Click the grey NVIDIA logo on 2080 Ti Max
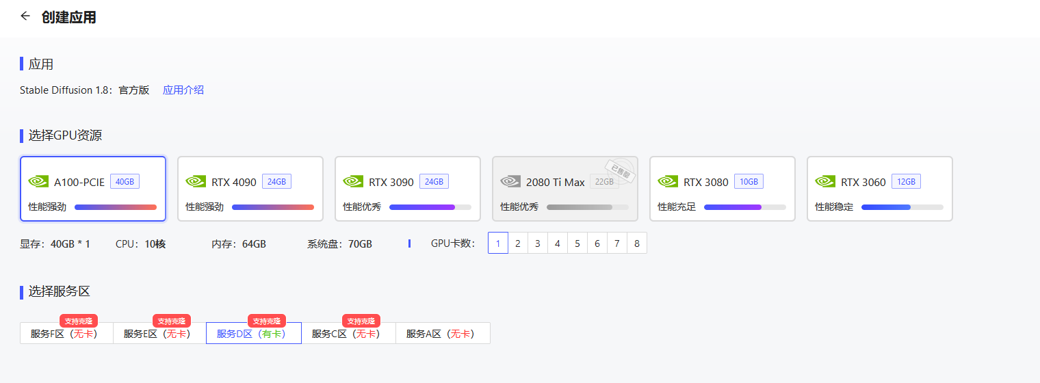Viewport: 1040px width, 383px height. [x=510, y=181]
